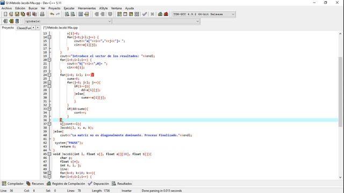Viewport: 344px width, 193px height.
Task: Open the Recursos bottom tab
Action: click(35, 183)
